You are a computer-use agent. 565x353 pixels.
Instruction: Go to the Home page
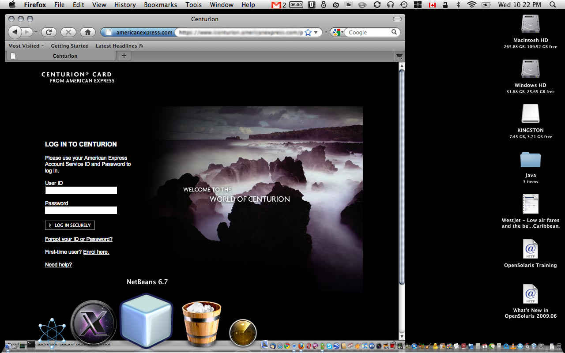click(88, 32)
